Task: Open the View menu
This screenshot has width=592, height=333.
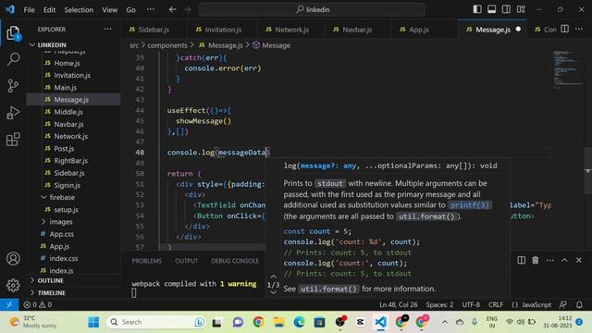Action: click(x=109, y=10)
